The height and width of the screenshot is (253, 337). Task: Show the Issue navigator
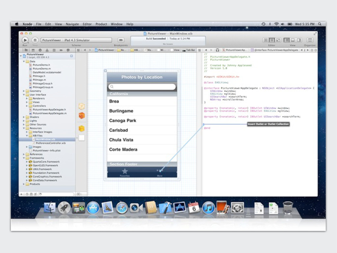pos(47,50)
